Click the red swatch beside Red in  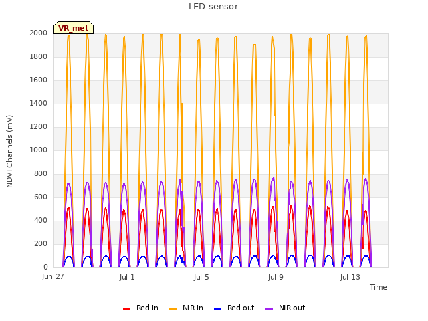click(x=126, y=309)
